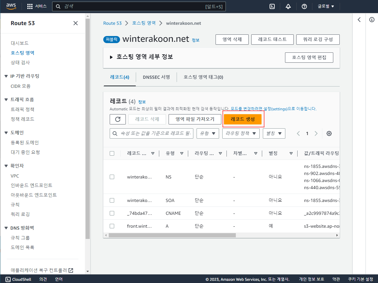This screenshot has width=378, height=283.
Task: Open 등록된 도메인 in side nav
Action: tap(25, 142)
